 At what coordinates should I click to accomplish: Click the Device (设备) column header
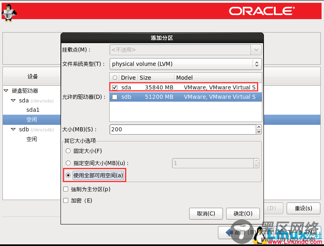[32, 76]
